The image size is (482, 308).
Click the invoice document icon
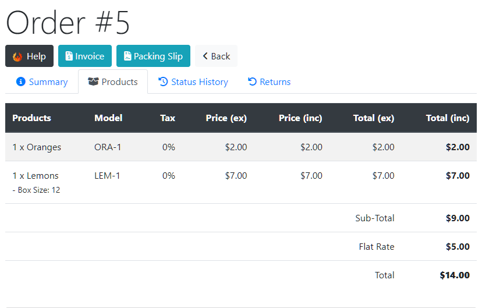(69, 56)
